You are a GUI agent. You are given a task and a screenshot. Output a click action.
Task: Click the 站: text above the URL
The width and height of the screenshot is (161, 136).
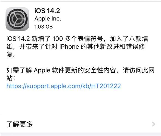pos(11,78)
